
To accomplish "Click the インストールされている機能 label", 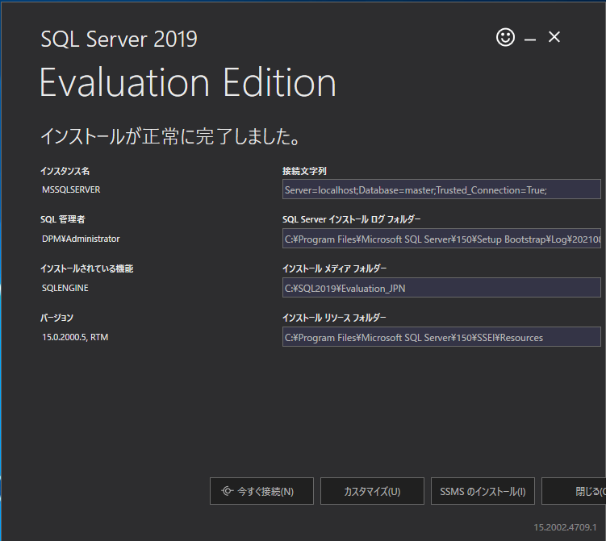I will point(87,268).
